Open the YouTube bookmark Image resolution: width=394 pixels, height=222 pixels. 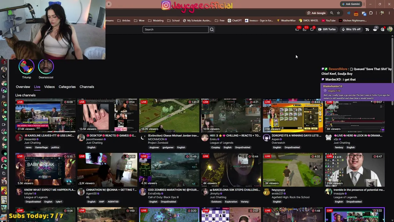click(x=328, y=21)
